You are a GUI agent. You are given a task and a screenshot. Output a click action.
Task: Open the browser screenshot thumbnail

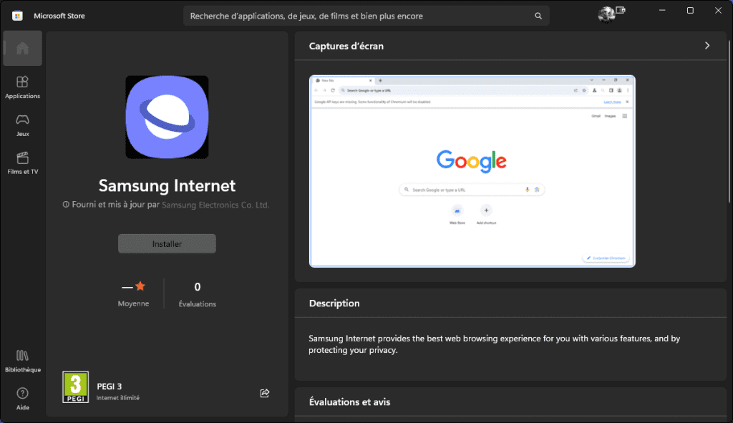pyautogui.click(x=472, y=171)
